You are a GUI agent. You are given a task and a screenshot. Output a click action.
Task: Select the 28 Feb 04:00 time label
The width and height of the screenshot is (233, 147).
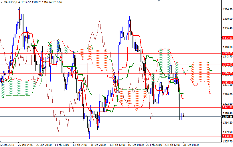click(x=191, y=145)
